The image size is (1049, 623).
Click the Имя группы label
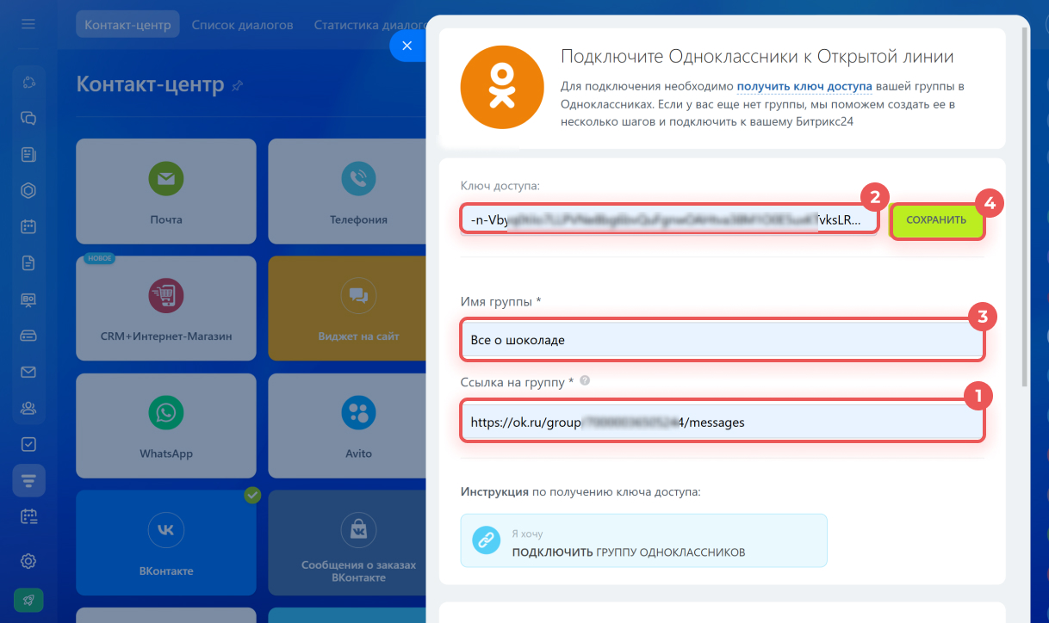[x=500, y=301]
